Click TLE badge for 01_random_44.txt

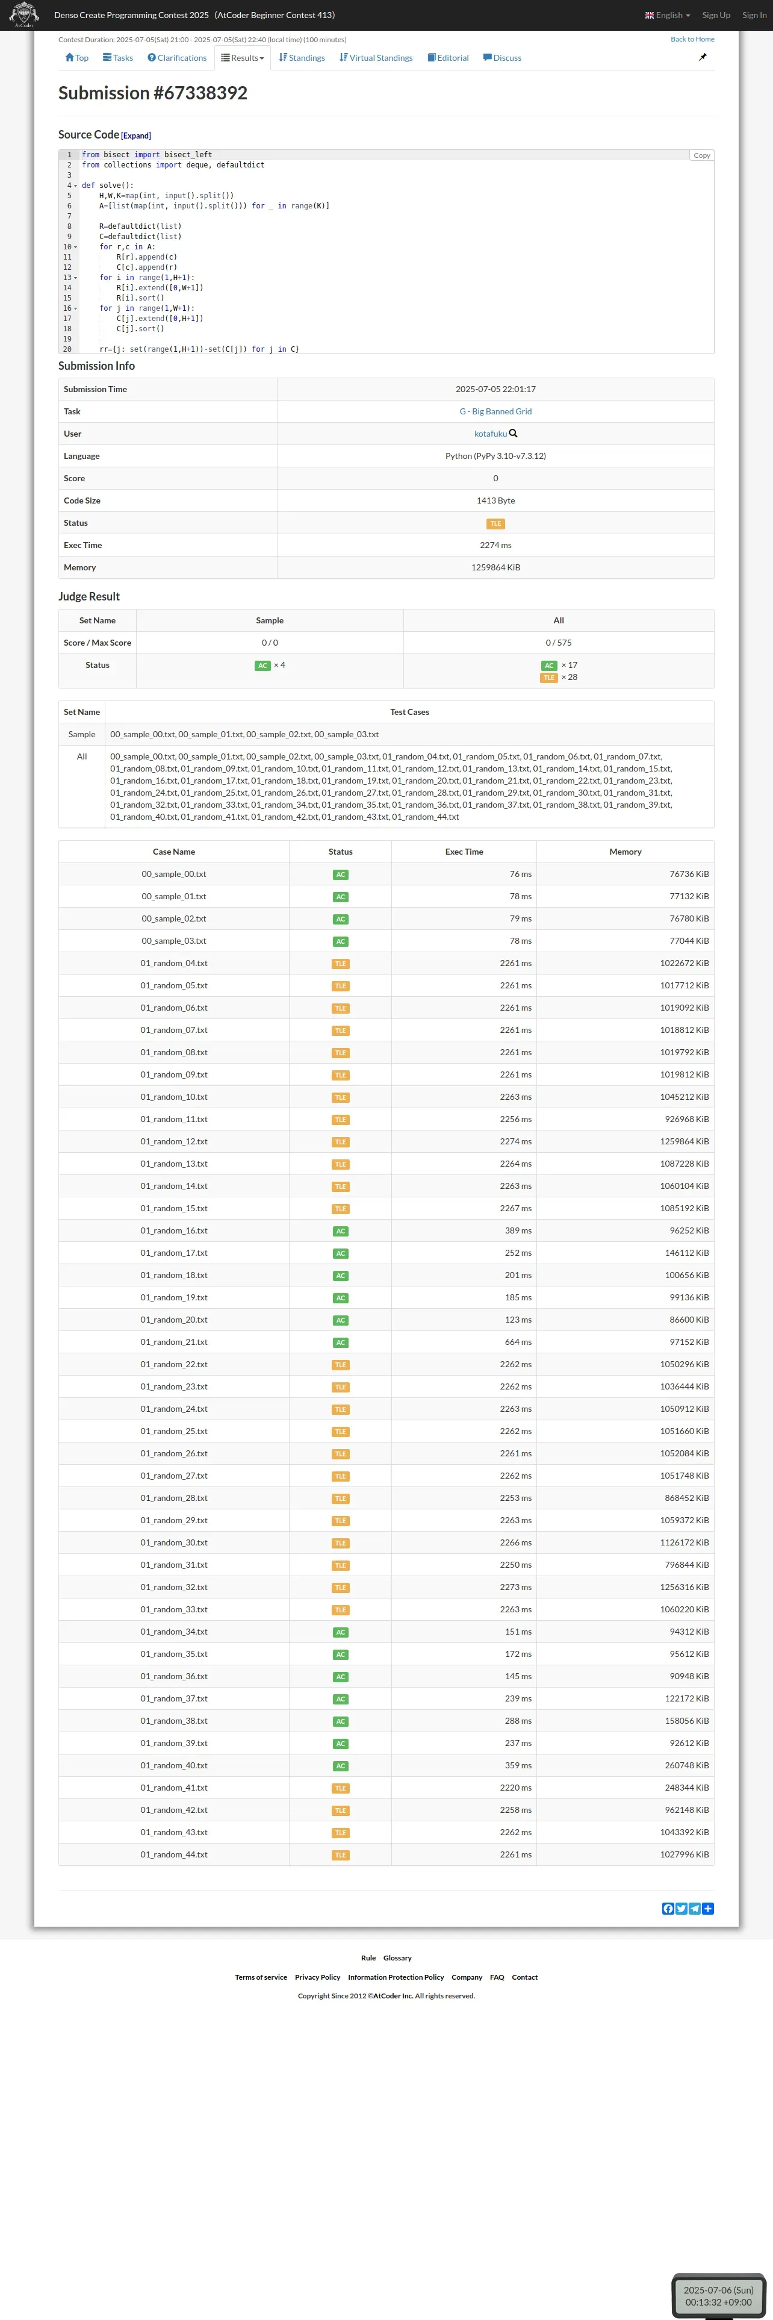[x=340, y=1855]
